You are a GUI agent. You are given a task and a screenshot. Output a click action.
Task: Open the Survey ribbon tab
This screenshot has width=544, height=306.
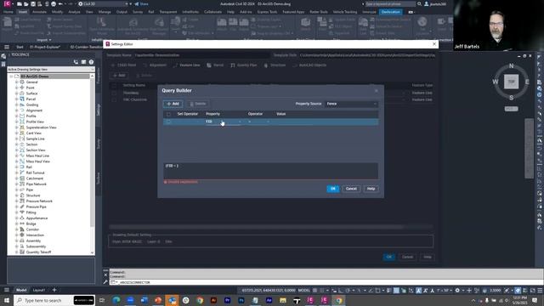[x=138, y=12]
